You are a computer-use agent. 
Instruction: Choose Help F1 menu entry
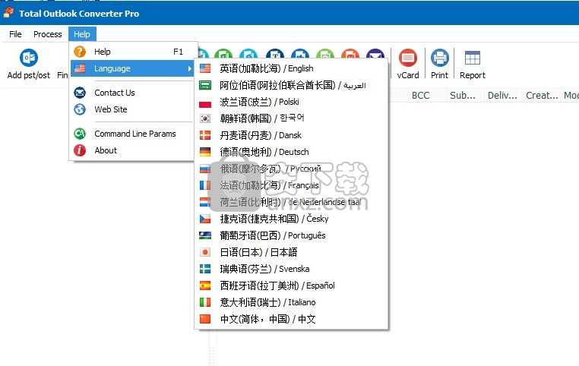click(x=131, y=52)
